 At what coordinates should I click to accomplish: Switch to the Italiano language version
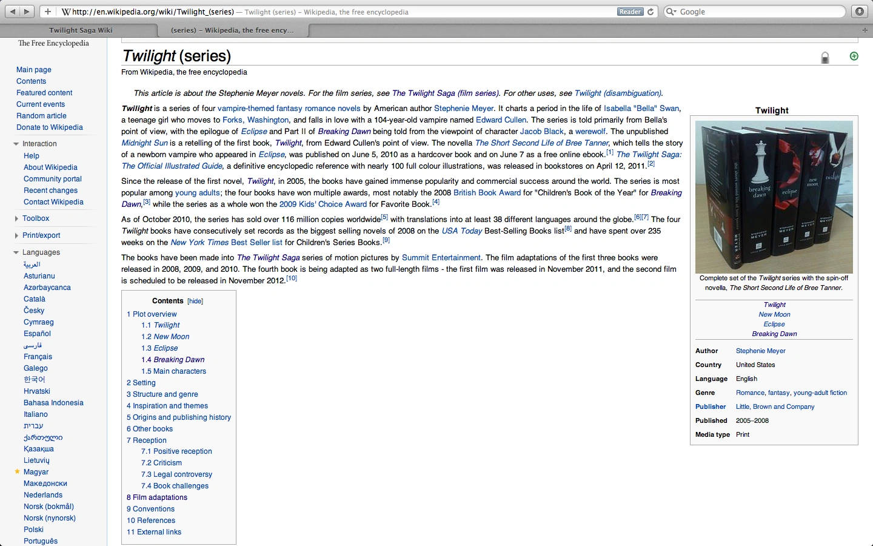coord(36,414)
